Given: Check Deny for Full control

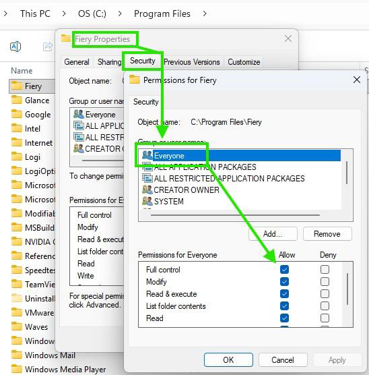Looking at the screenshot, I should [325, 270].
